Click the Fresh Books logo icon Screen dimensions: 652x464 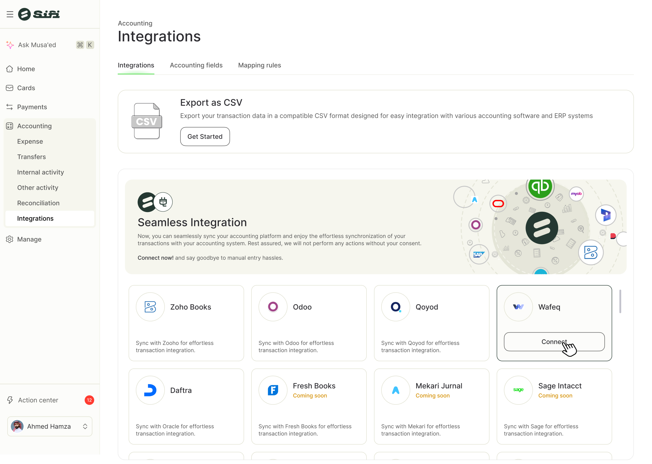click(x=273, y=390)
